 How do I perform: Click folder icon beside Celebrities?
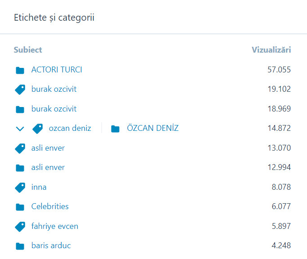(x=20, y=207)
